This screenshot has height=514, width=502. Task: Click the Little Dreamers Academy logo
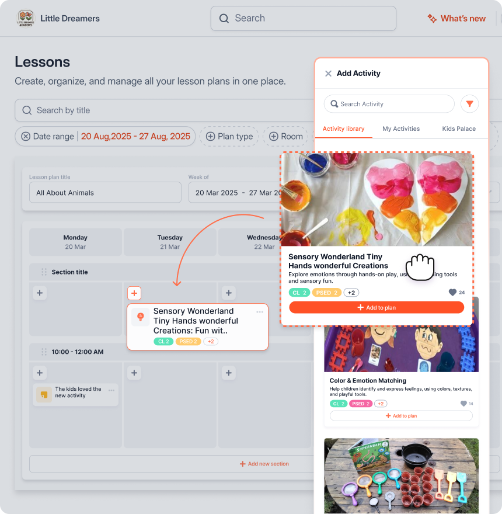coord(26,18)
